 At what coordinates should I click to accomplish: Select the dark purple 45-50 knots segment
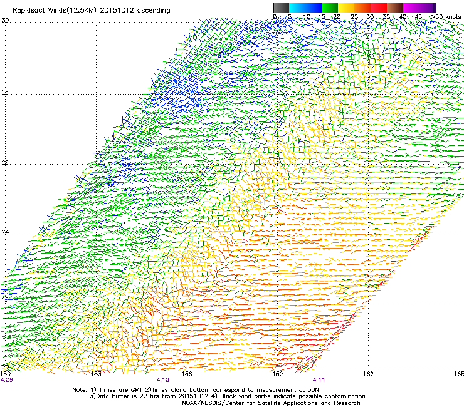(x=428, y=8)
